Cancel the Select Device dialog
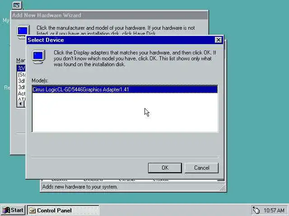289x216 pixels. (201, 168)
